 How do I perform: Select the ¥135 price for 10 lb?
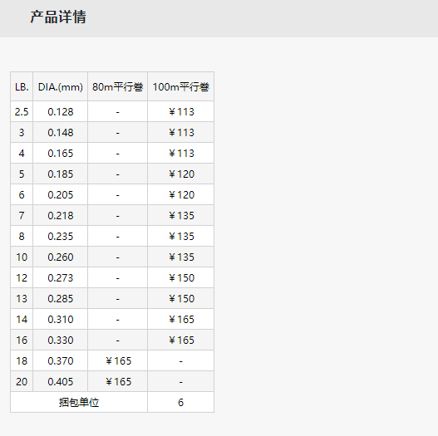[x=180, y=257]
